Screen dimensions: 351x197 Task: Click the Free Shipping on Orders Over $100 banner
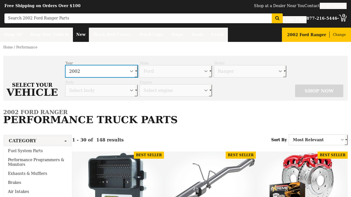pos(43,6)
